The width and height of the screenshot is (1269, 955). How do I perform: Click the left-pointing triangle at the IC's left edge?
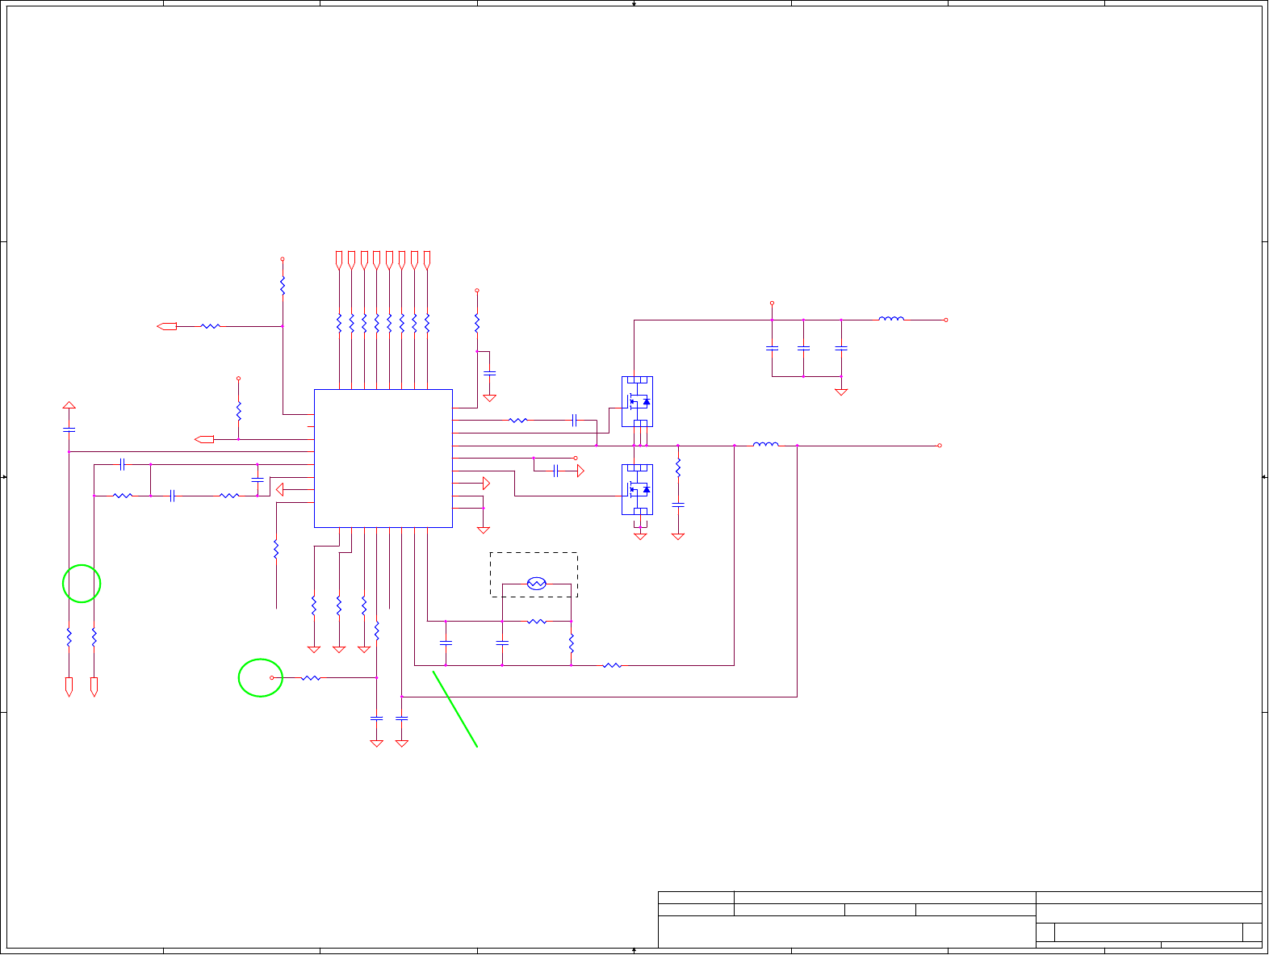[x=280, y=489]
